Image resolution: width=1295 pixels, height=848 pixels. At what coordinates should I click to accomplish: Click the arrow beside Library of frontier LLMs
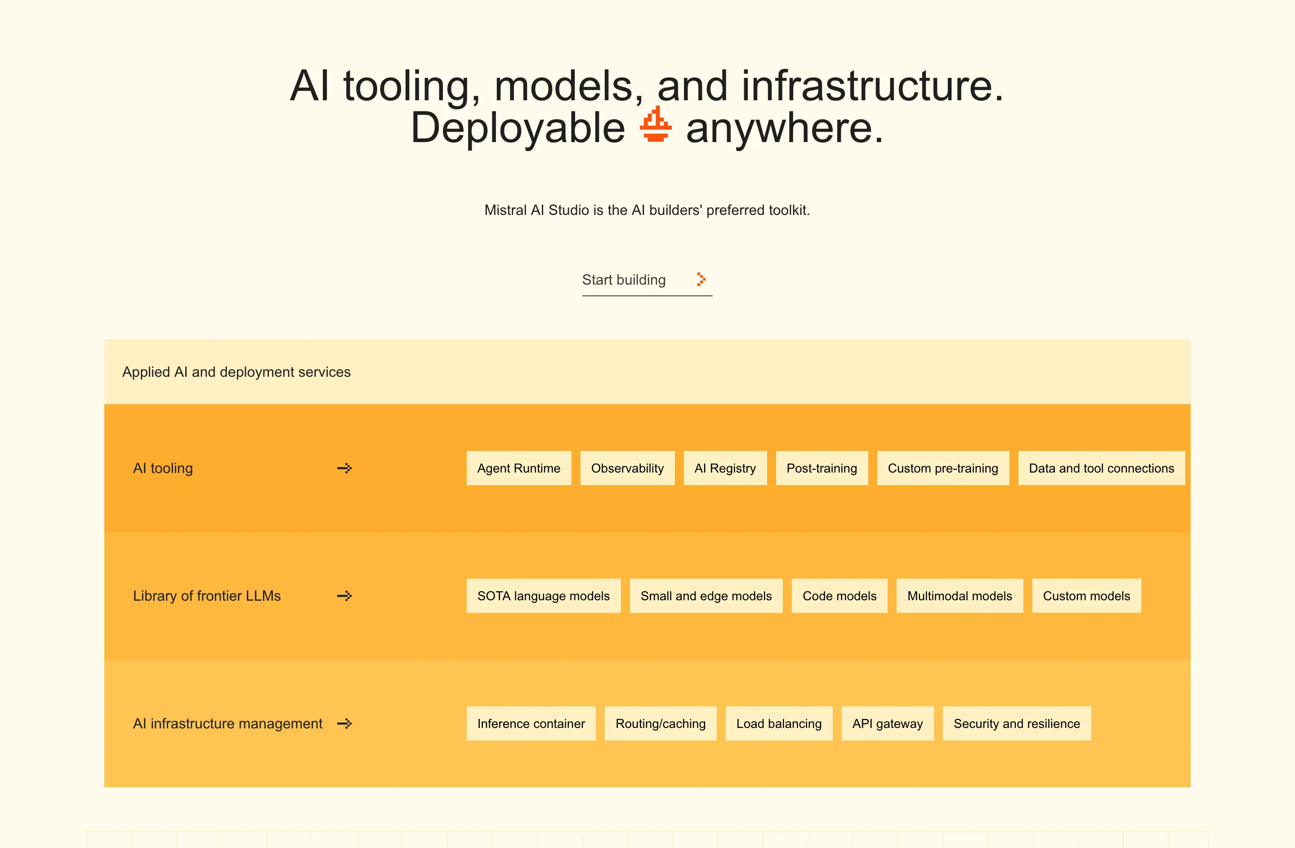344,596
